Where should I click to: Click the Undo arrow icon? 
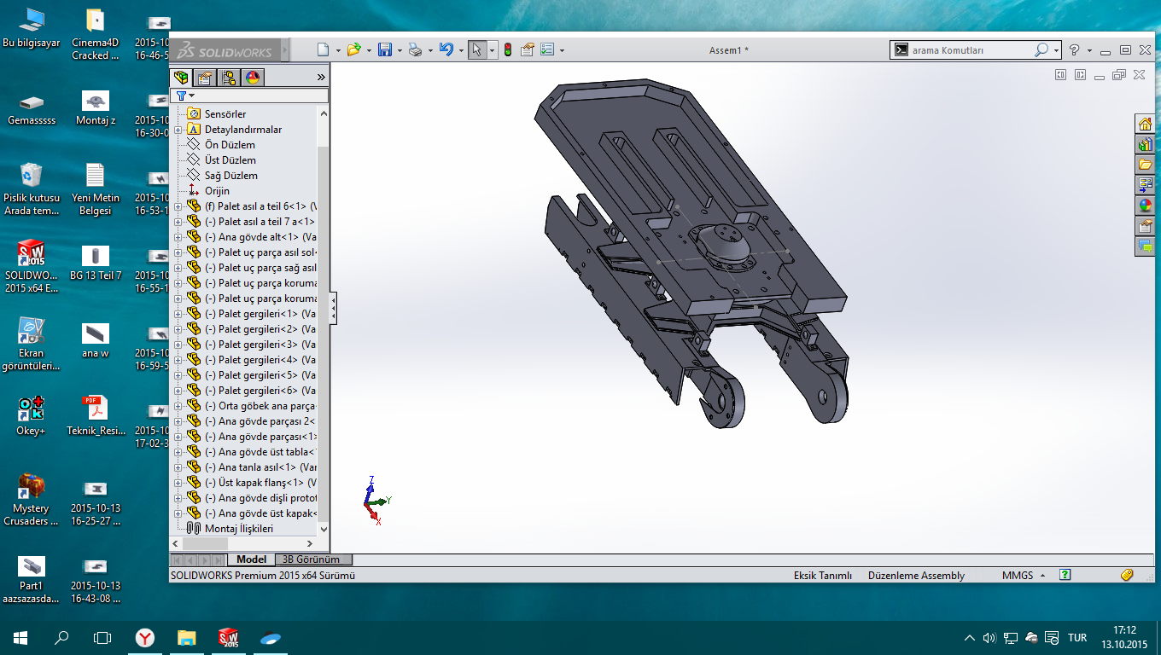click(446, 49)
